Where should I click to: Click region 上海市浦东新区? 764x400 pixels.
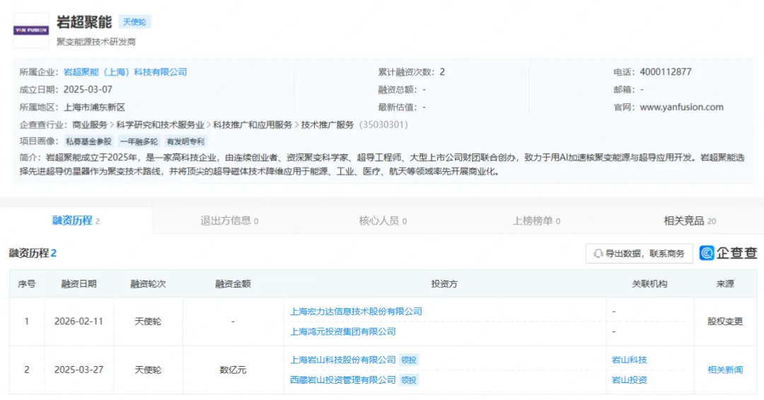coord(95,107)
